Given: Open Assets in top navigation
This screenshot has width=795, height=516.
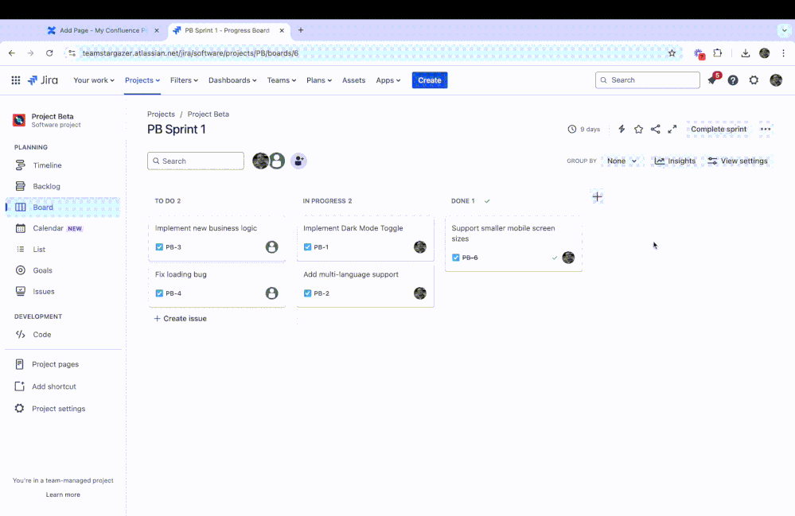Looking at the screenshot, I should pyautogui.click(x=353, y=80).
